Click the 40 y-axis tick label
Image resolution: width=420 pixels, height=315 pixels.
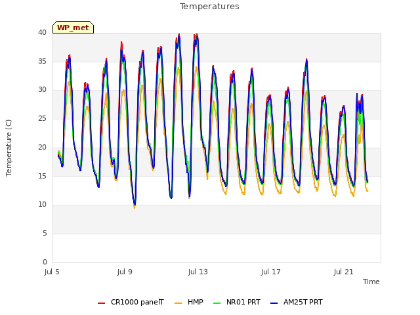pyautogui.click(x=42, y=33)
